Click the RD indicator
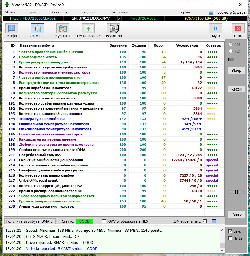The image size is (250, 256). click(x=241, y=192)
